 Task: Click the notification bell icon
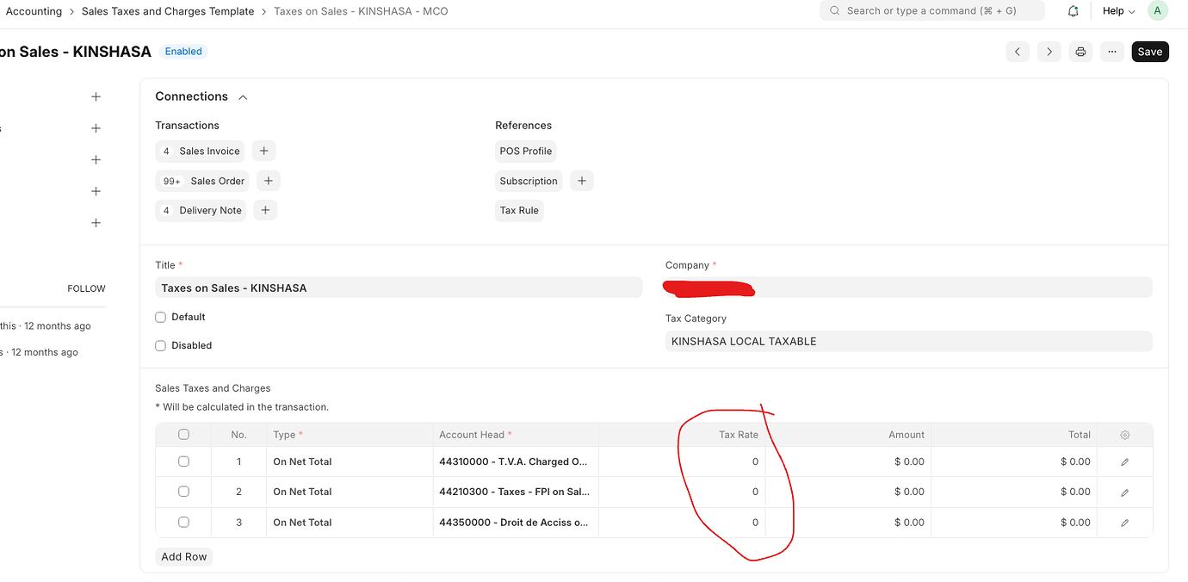pyautogui.click(x=1073, y=11)
